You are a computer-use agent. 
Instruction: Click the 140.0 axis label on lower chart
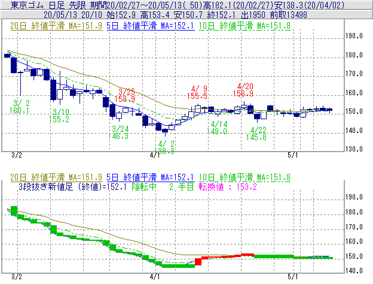(x=354, y=271)
